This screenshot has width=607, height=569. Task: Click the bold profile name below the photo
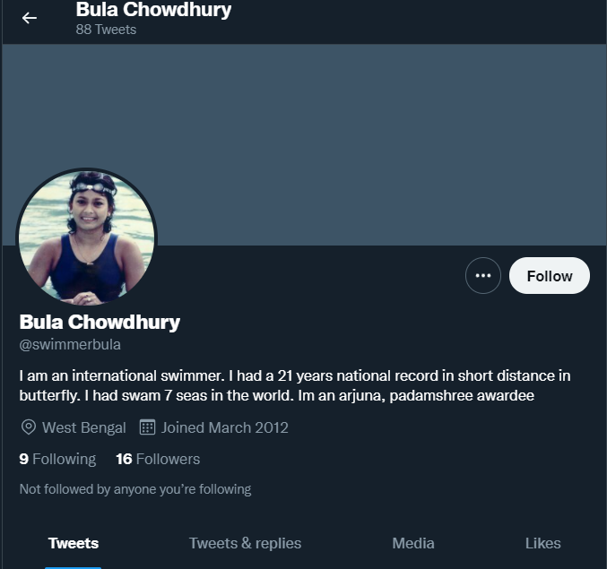click(100, 322)
